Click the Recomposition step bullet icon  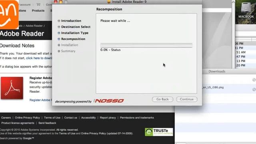coord(59,39)
